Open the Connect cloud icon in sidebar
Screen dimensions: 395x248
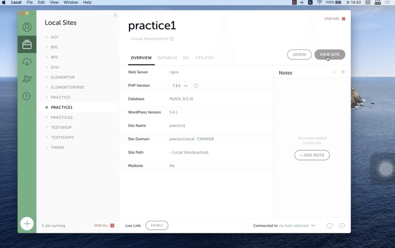tap(27, 62)
